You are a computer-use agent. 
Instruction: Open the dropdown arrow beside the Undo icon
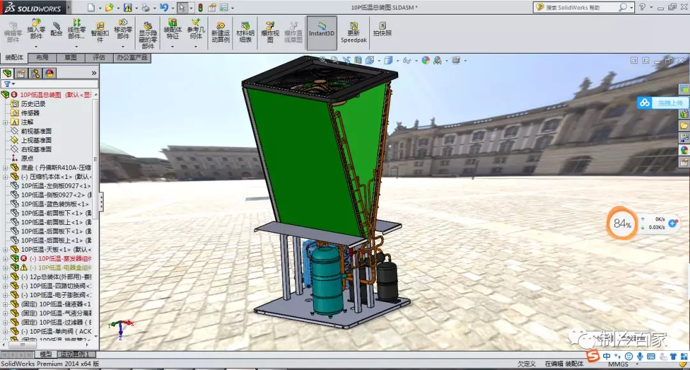tap(172, 8)
